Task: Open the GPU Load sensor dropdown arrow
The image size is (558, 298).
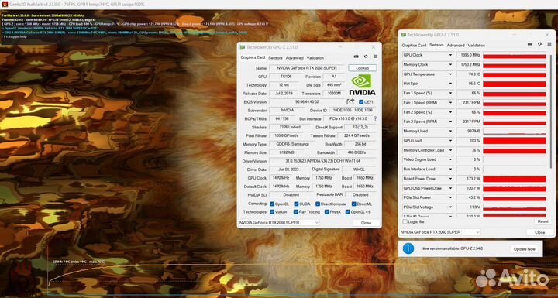Action: (450, 141)
